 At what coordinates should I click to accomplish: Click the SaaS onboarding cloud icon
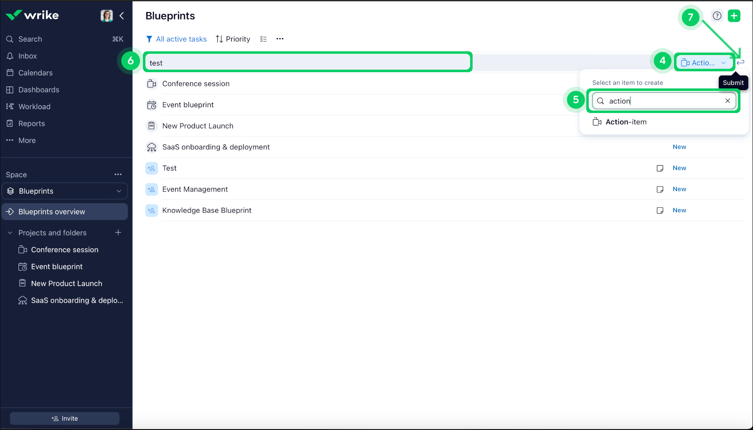point(152,147)
